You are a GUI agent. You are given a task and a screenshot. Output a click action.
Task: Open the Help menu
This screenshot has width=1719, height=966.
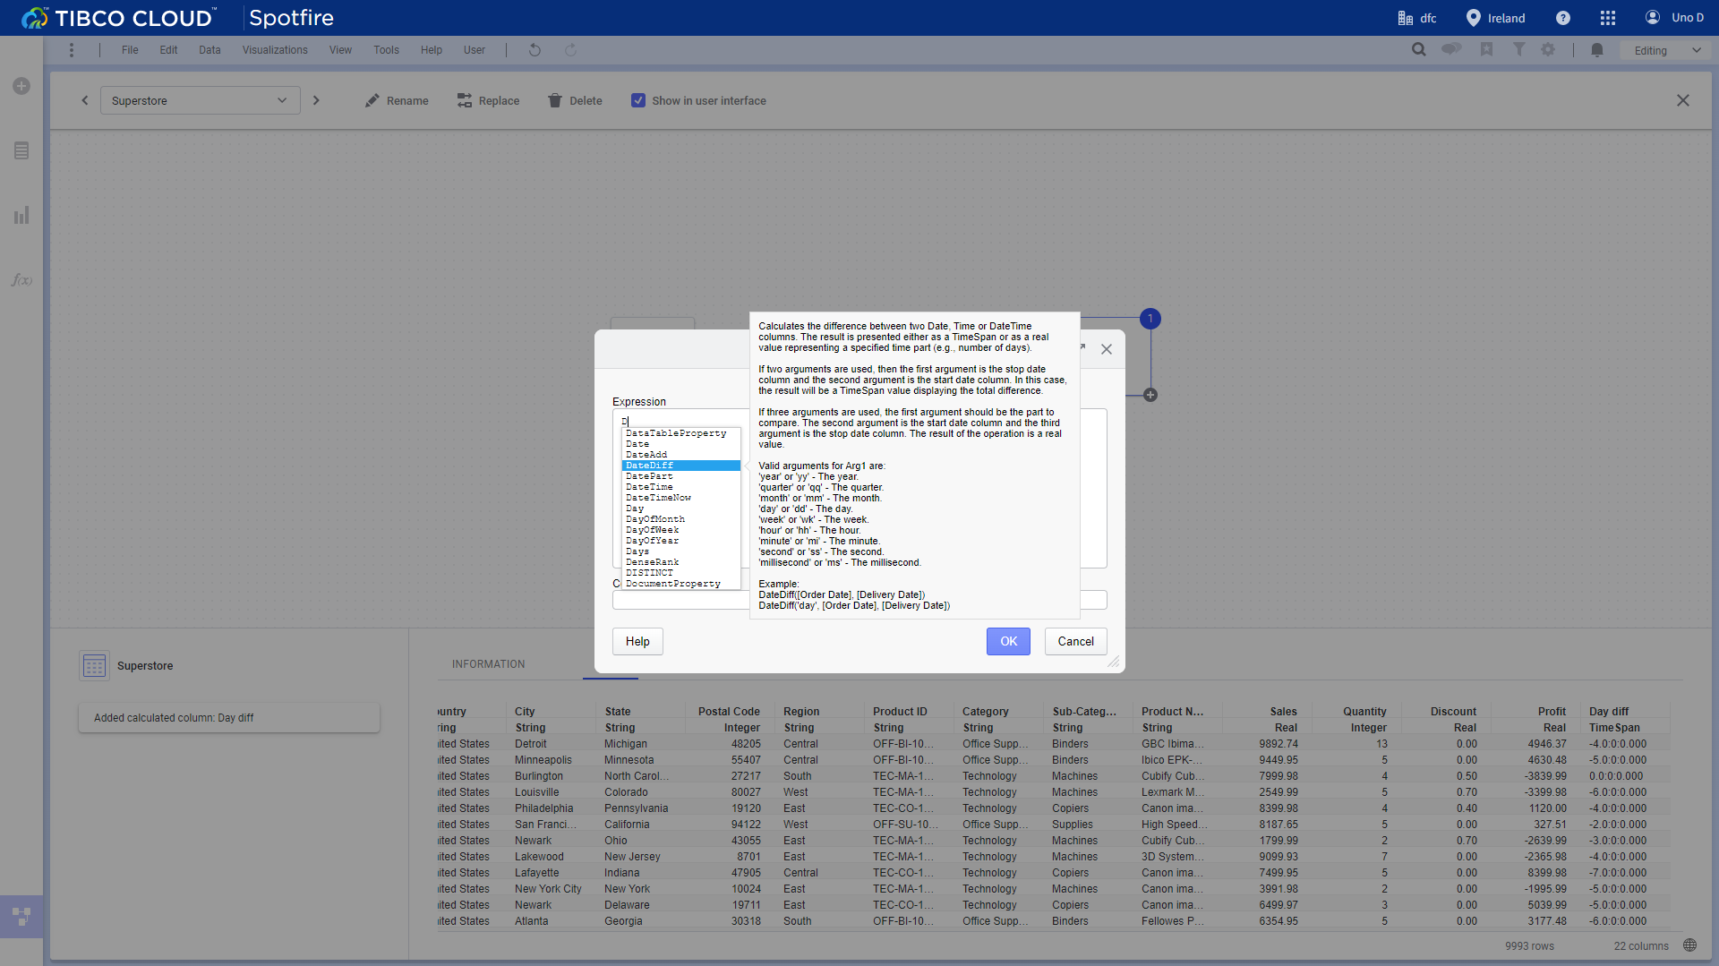(432, 50)
